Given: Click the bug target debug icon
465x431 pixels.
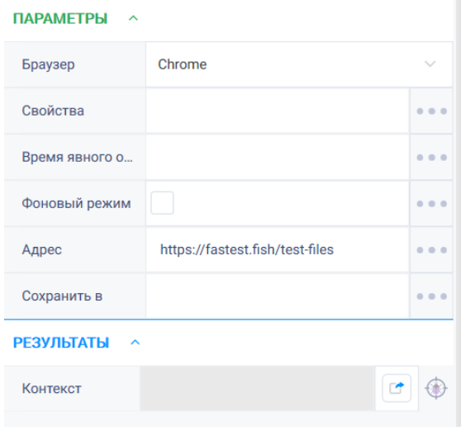Looking at the screenshot, I should [436, 388].
